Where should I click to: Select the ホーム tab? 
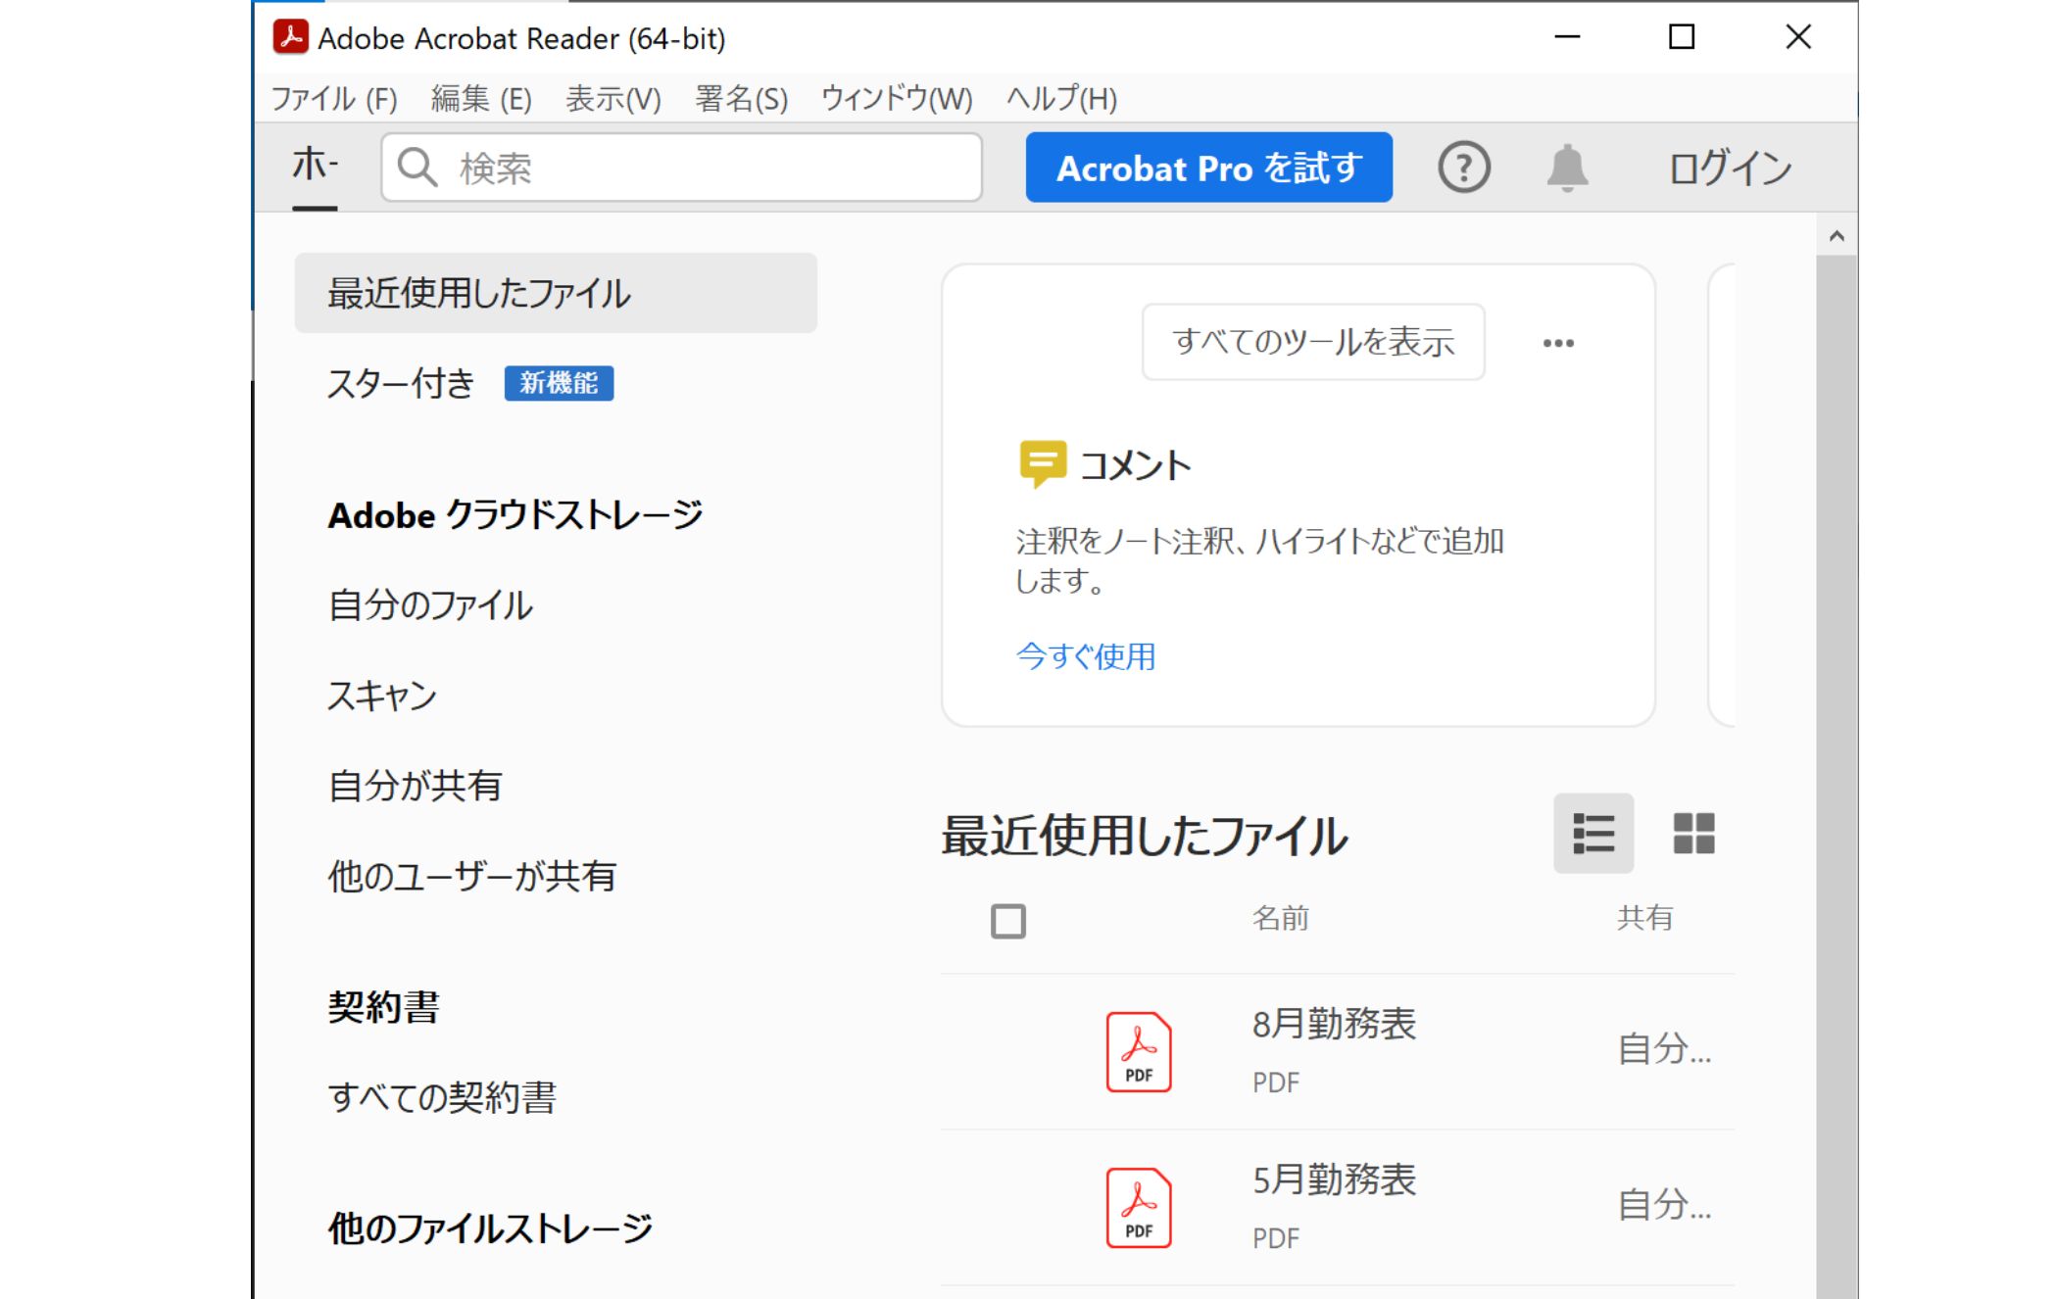(x=315, y=166)
